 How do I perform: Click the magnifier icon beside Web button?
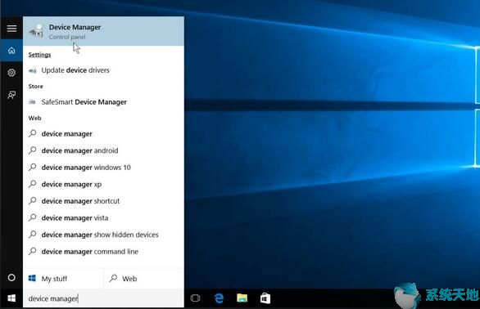(x=113, y=278)
